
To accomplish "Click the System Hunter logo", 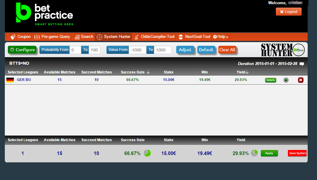I will point(283,50).
